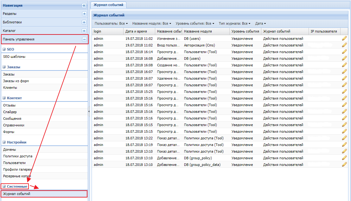This screenshot has height=201, width=351.
Task: Open SEO шаблоны in the sidebar
Action: (x=14, y=57)
